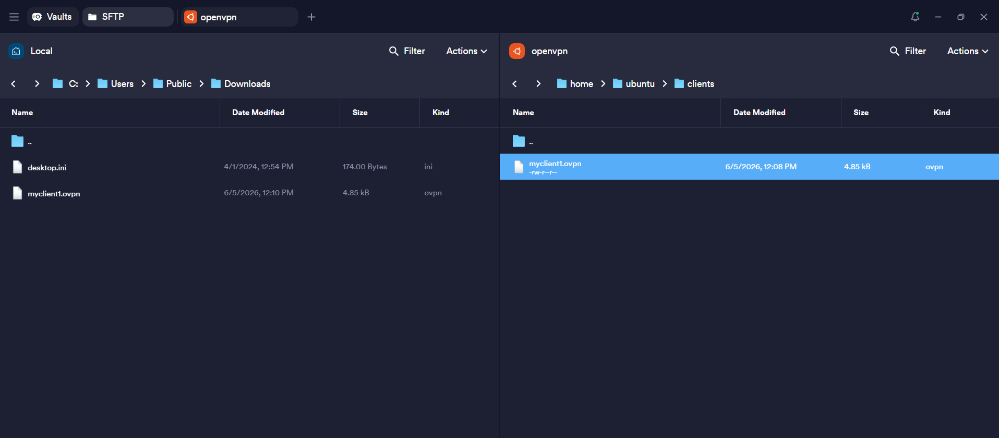Click the 4/1/2024, 12:54 PM date cell
This screenshot has width=999, height=438.
pos(259,167)
